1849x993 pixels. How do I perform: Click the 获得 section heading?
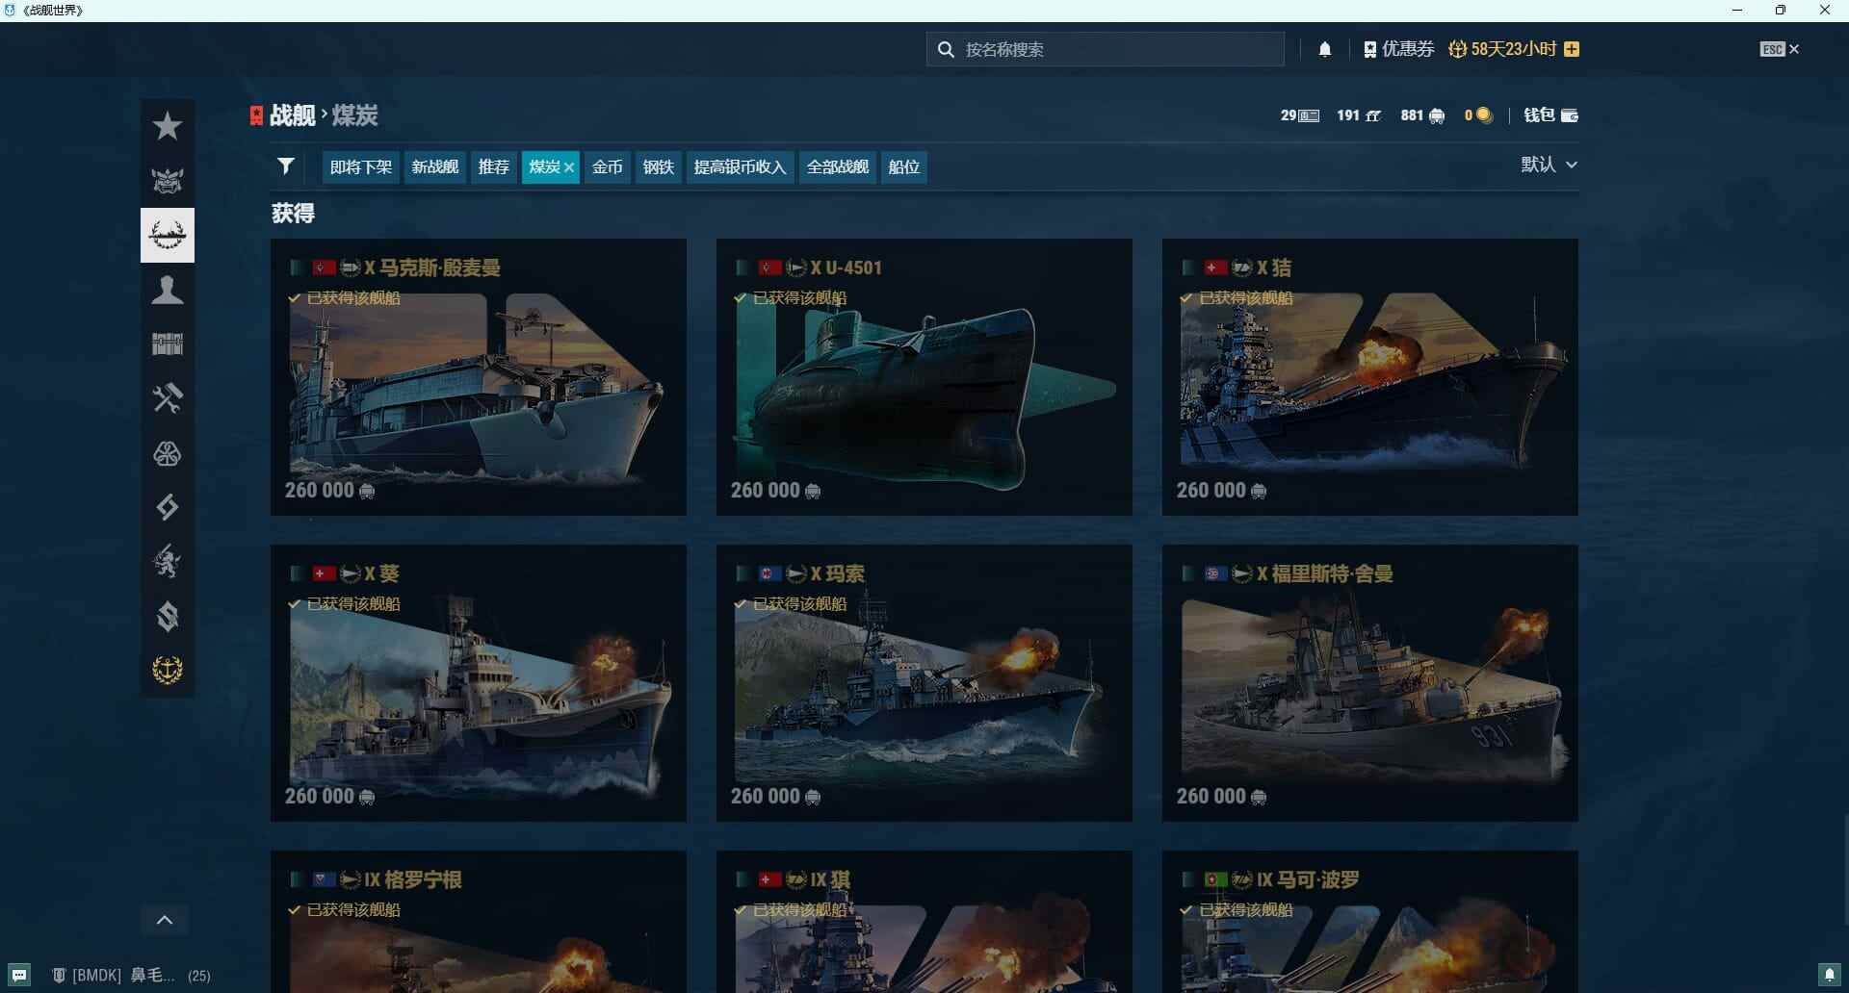(x=293, y=214)
